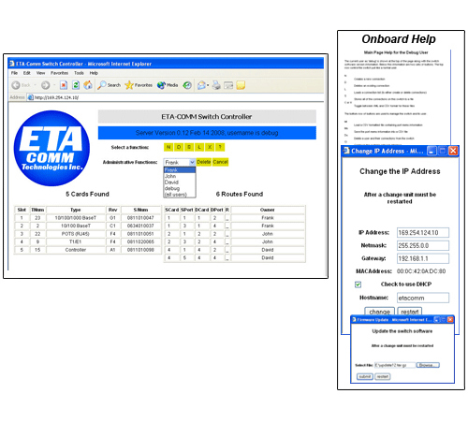The image size is (468, 423).
Task: Click the yellow Discuss note icon
Action: (x=241, y=85)
